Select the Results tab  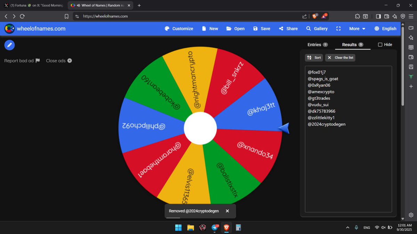pyautogui.click(x=353, y=45)
